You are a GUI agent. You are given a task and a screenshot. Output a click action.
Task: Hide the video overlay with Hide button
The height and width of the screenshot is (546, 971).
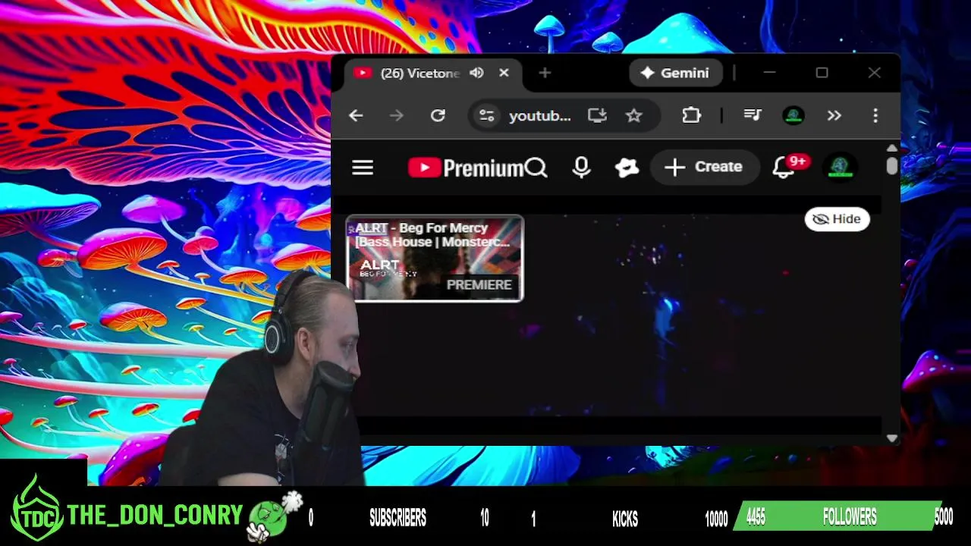tap(837, 219)
